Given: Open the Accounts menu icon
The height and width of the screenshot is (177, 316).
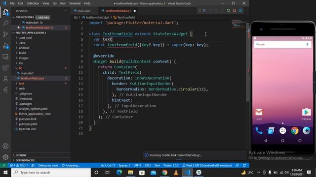Looking at the screenshot, I should 5,146.
